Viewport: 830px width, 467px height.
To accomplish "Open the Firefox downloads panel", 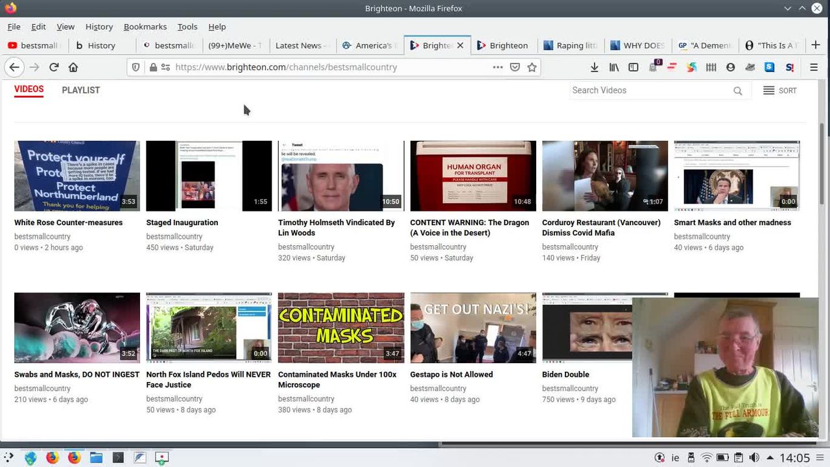I will [594, 67].
